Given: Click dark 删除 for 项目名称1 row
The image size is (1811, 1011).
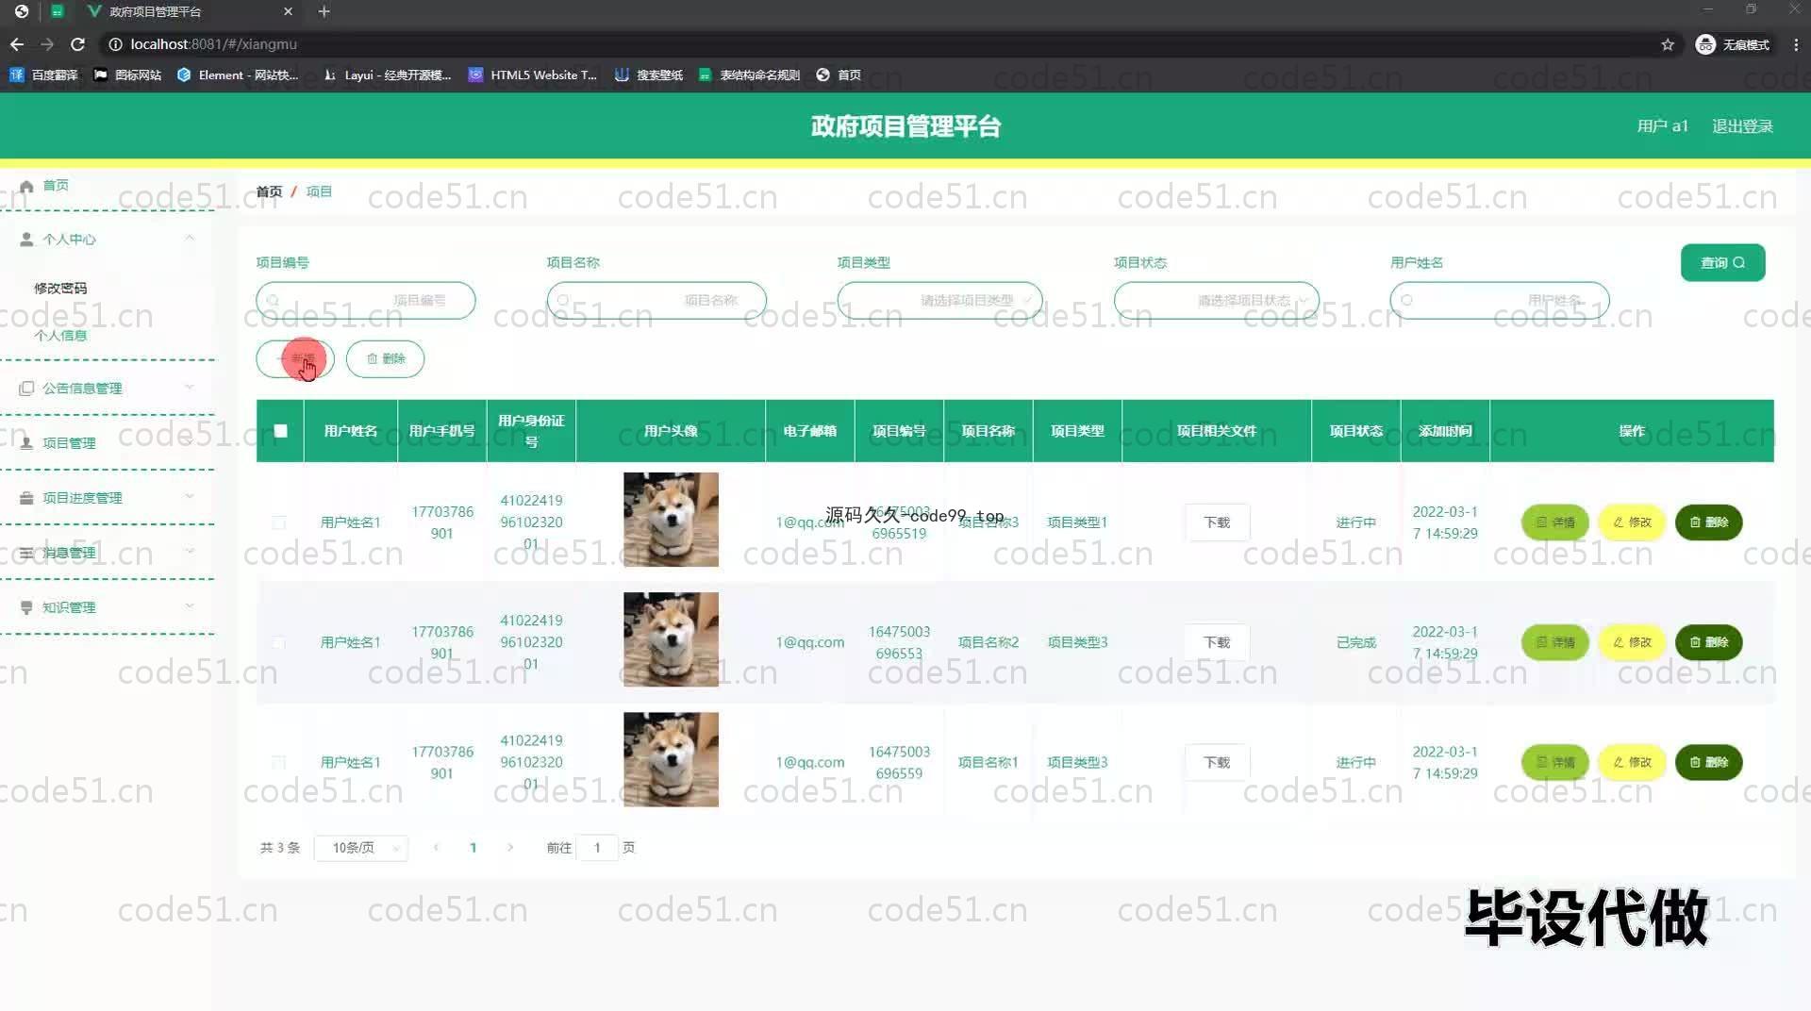Looking at the screenshot, I should pyautogui.click(x=1708, y=762).
